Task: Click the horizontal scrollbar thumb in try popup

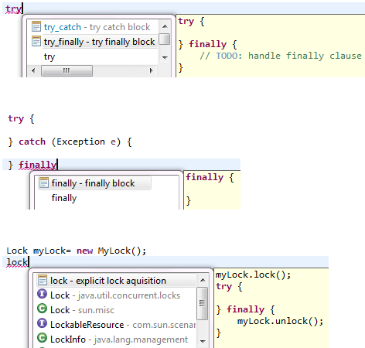Action: coord(67,70)
